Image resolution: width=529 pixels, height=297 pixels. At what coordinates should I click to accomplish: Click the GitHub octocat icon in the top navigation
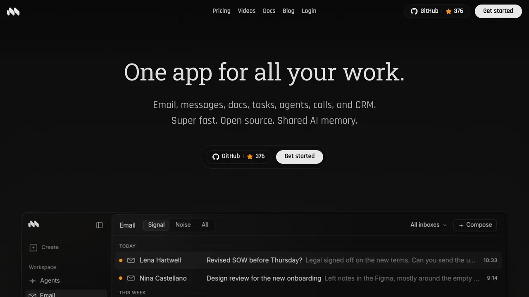point(414,11)
